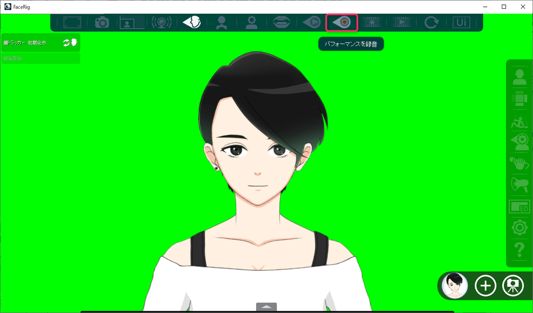
Task: Open the camera-on-tripod environment button
Action: pos(513,285)
